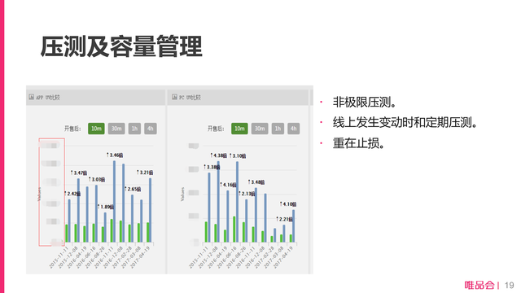Click the 3.38倍 label in PC chart

point(212,167)
